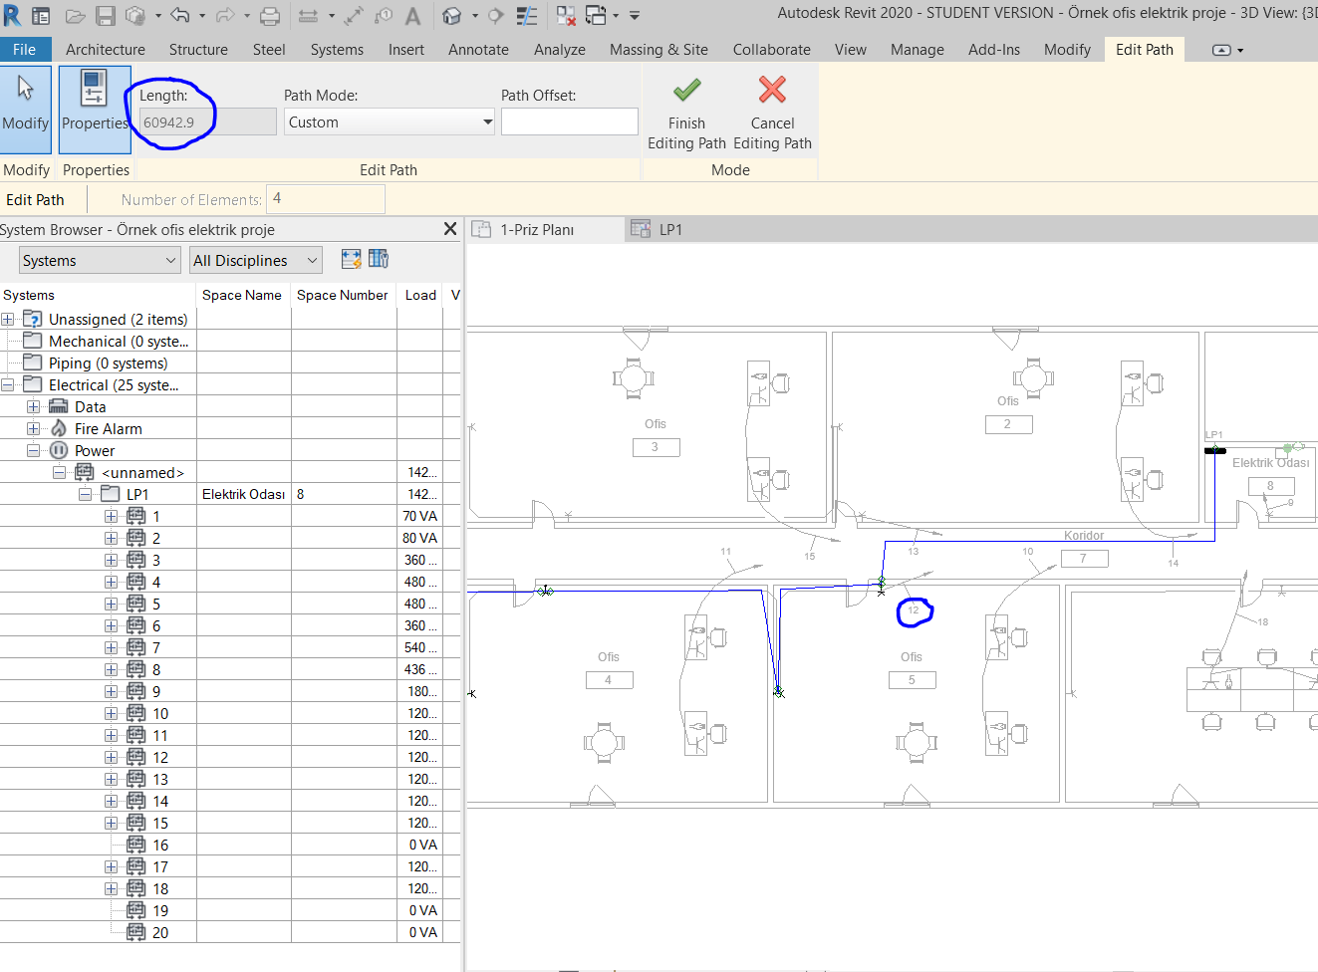Click the Autosize Columns icon in System Browser

click(351, 259)
